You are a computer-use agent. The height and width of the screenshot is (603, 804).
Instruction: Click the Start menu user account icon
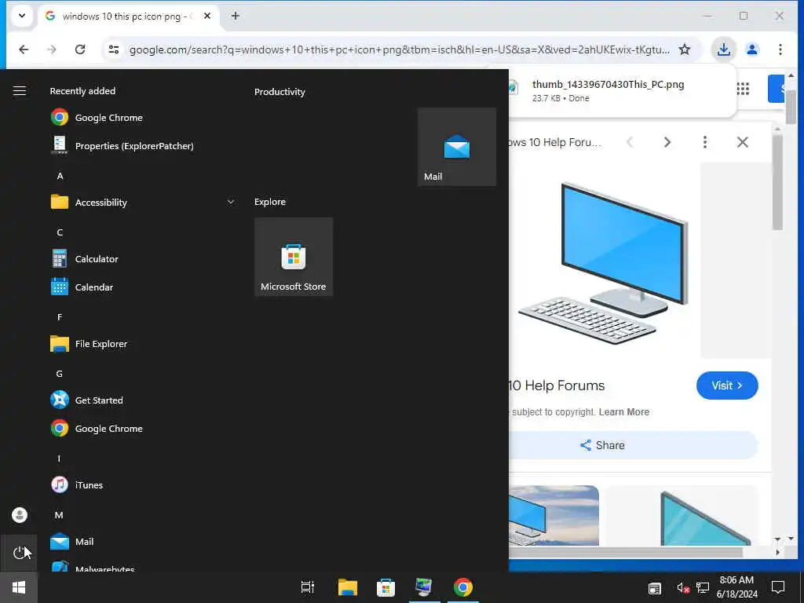(20, 515)
